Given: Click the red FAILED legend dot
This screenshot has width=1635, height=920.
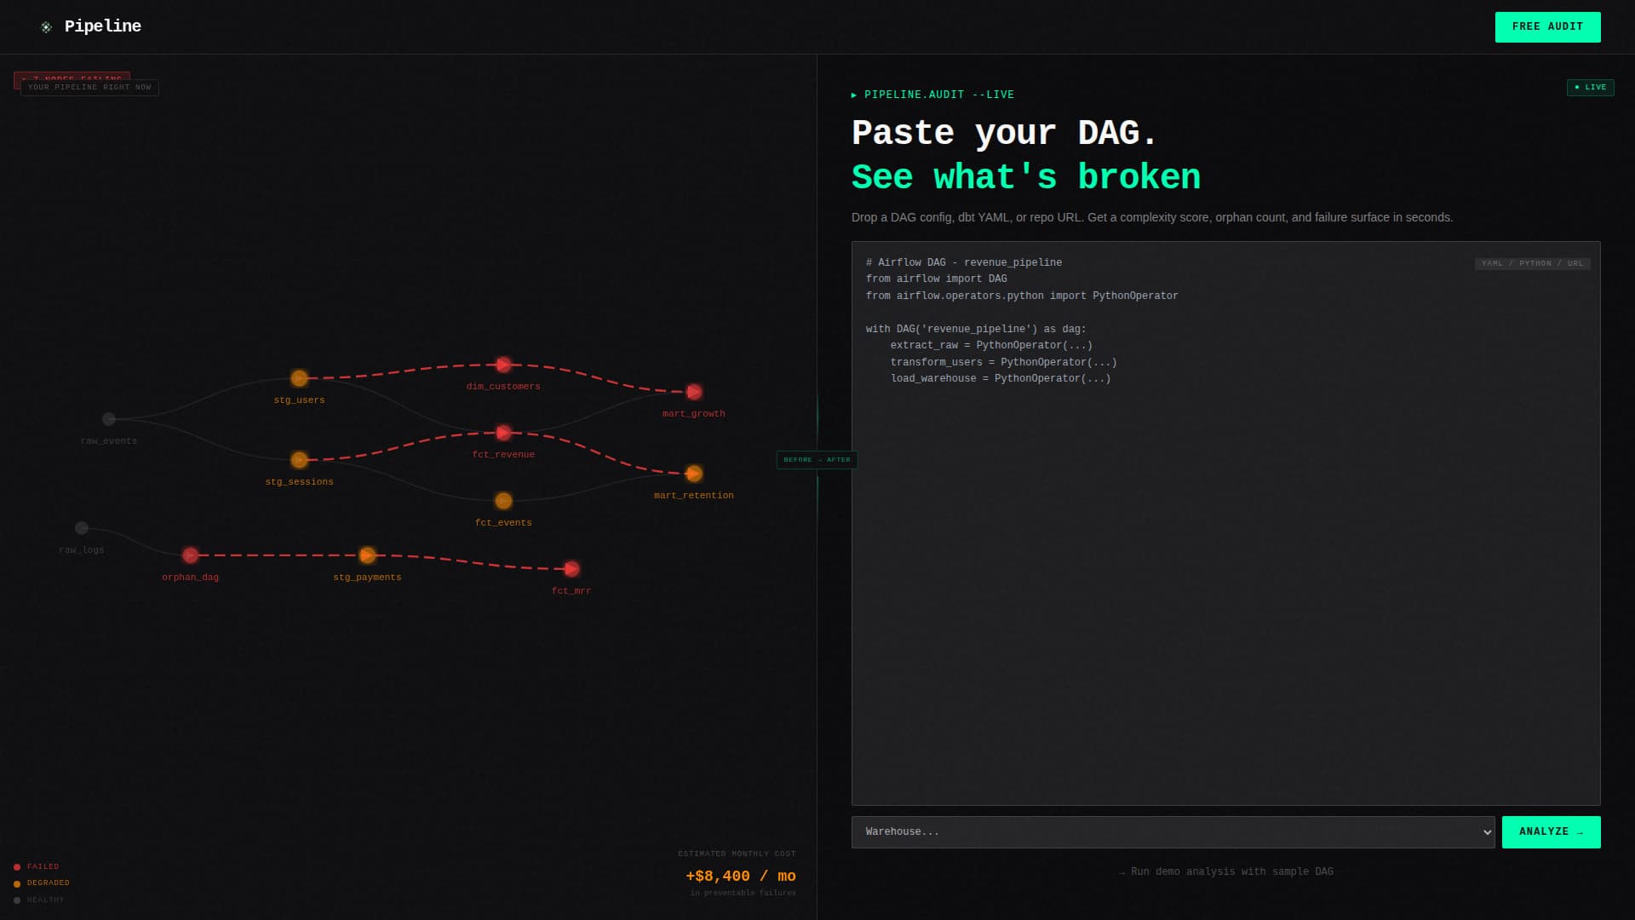Looking at the screenshot, I should (x=17, y=867).
